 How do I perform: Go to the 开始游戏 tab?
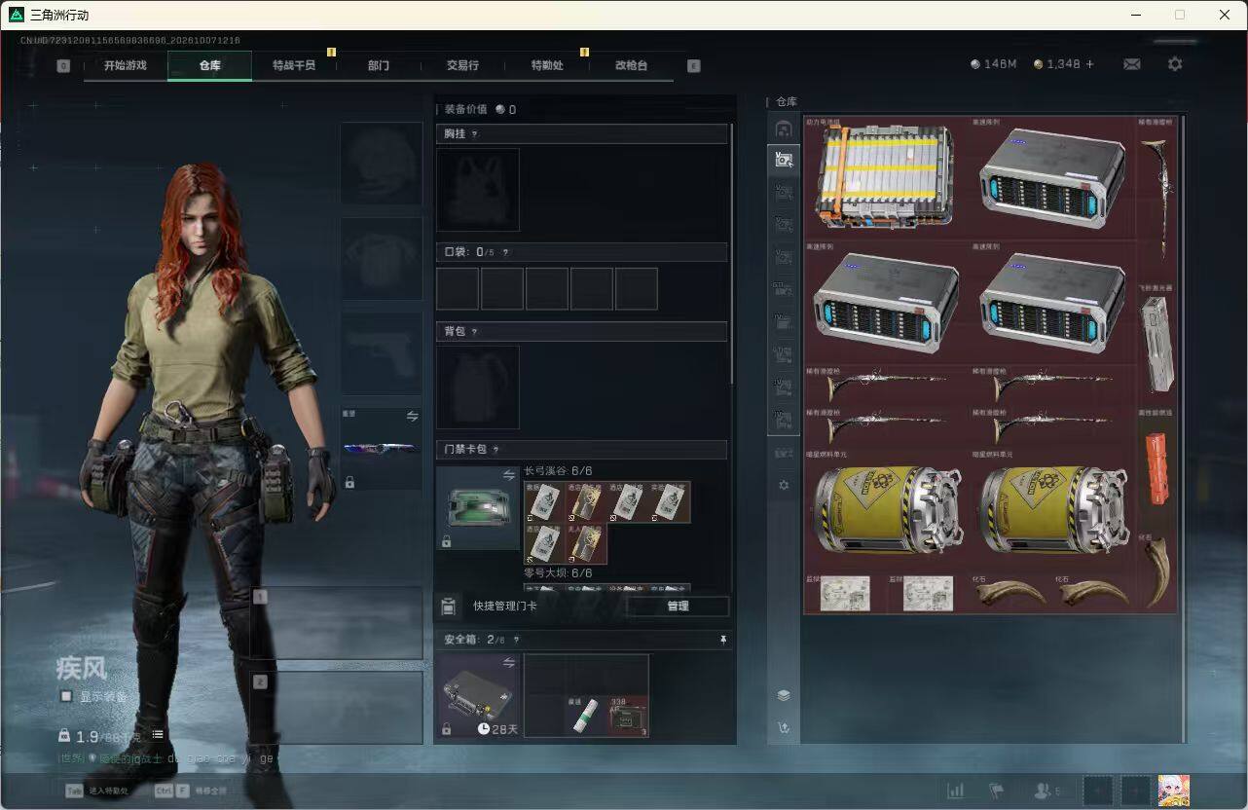coord(126,65)
